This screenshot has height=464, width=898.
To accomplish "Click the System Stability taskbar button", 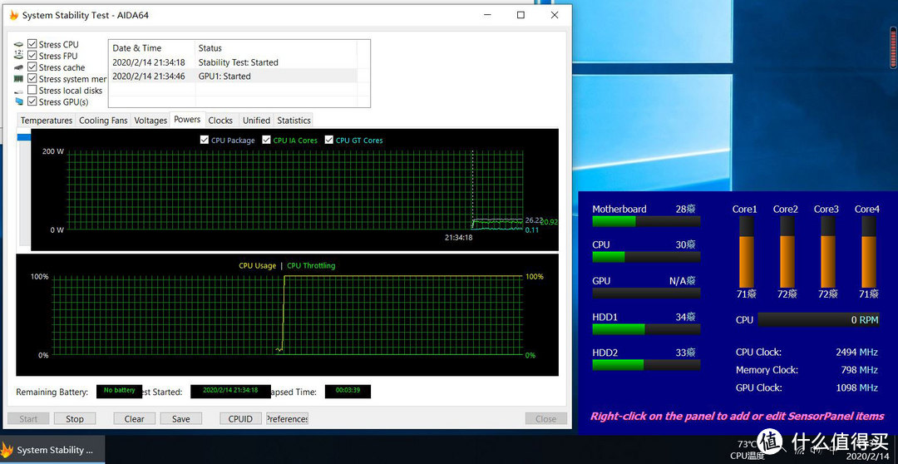I will (x=52, y=450).
